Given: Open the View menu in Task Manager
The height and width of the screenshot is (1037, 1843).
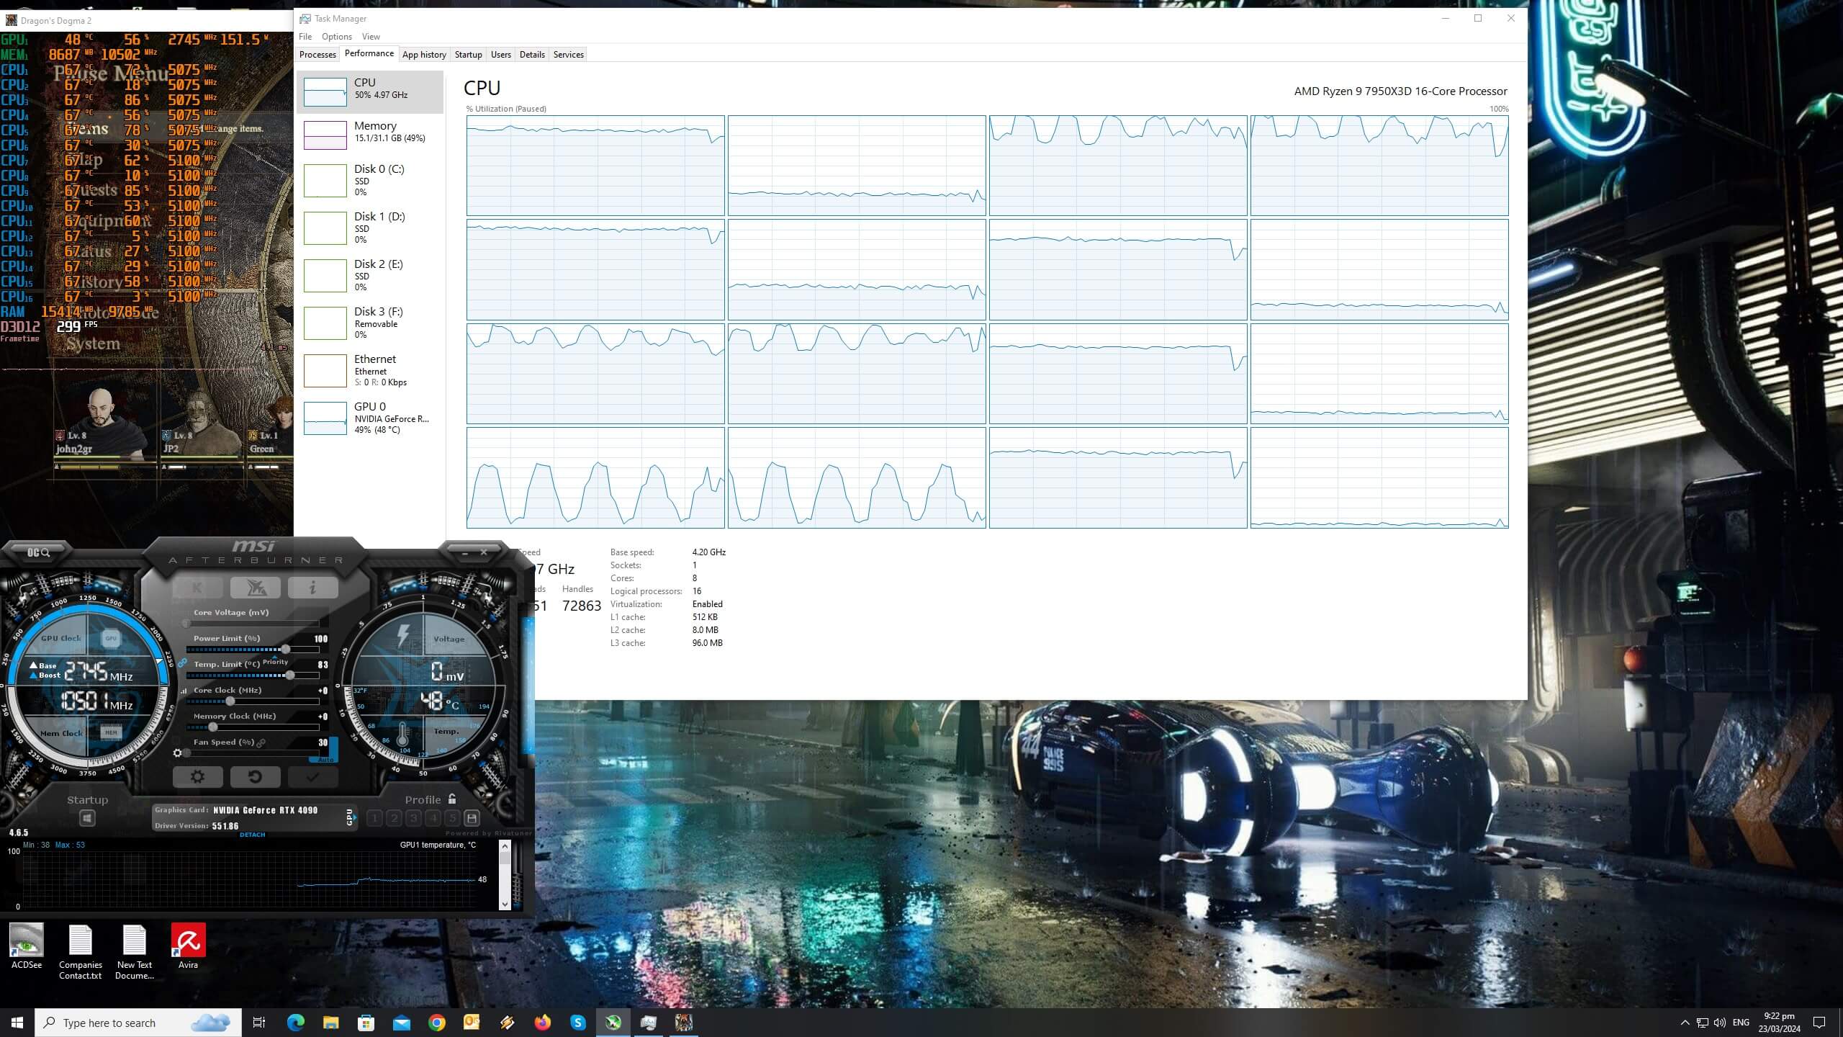Looking at the screenshot, I should 371,37.
